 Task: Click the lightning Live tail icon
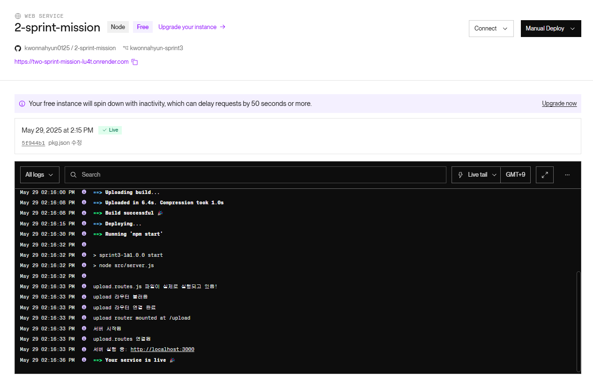point(460,175)
